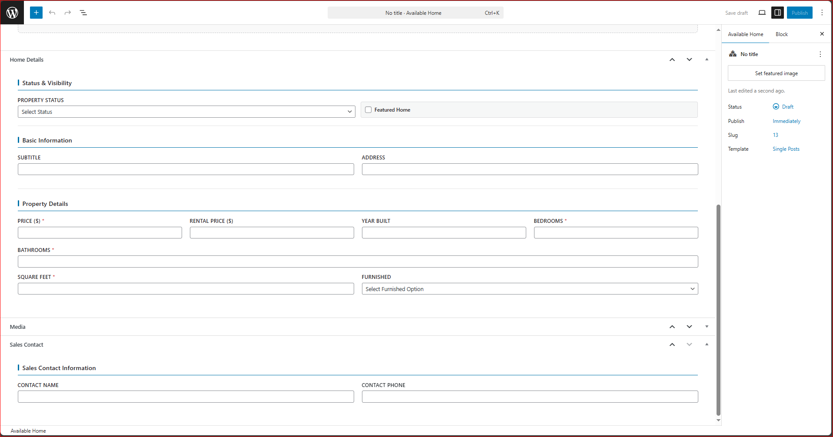Focus the Subtitle input field
The height and width of the screenshot is (437, 833).
point(186,169)
